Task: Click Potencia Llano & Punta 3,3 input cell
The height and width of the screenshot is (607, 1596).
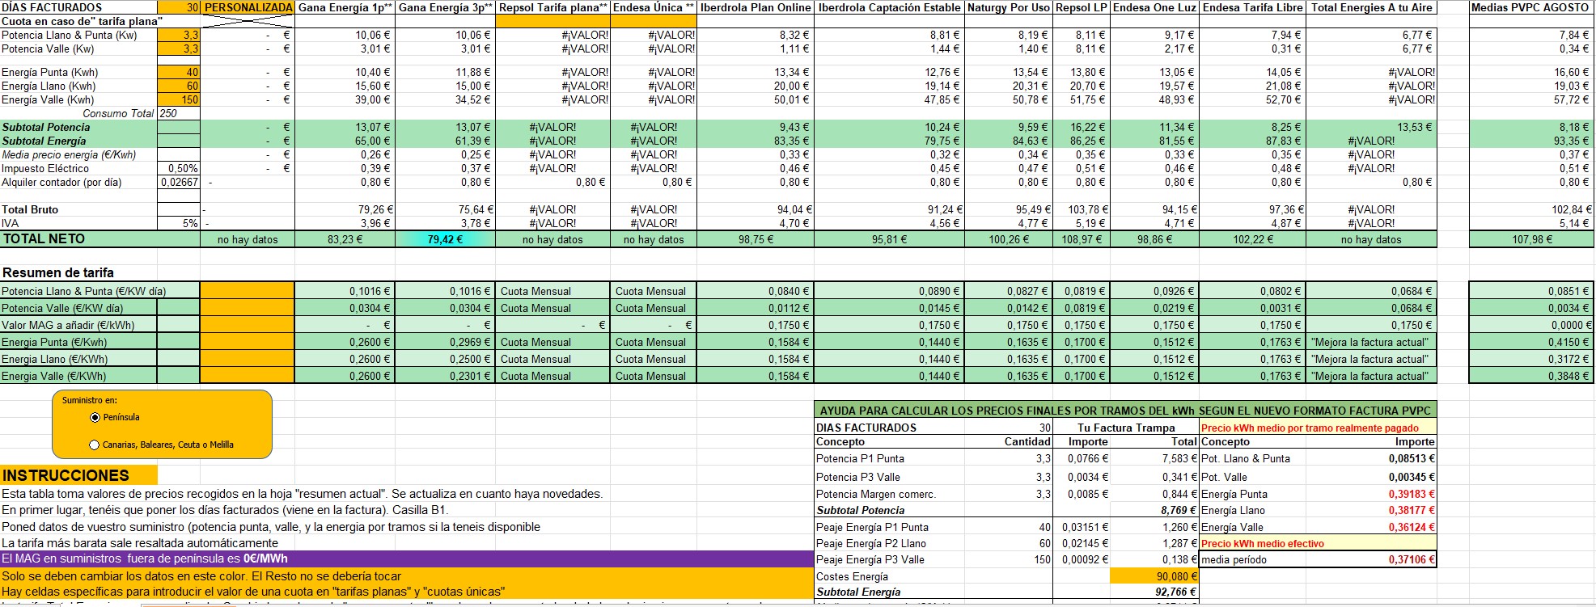Action: [x=179, y=35]
